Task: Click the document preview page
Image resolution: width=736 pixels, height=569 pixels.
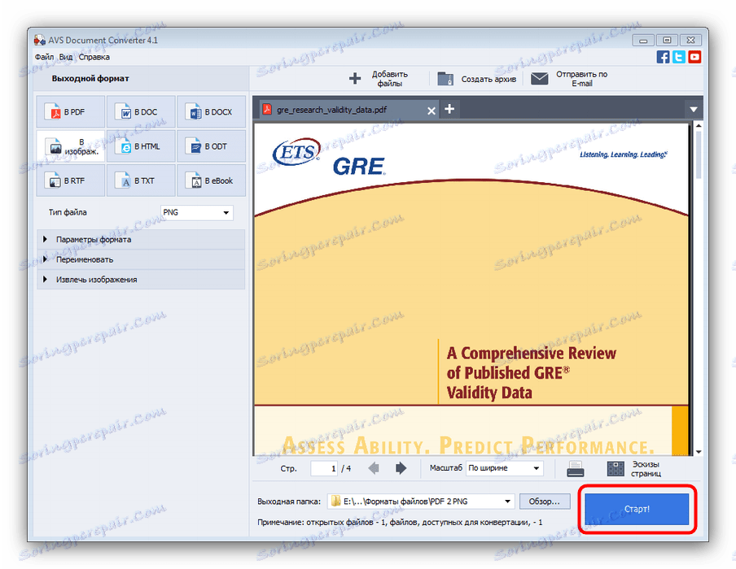Action: [x=471, y=289]
